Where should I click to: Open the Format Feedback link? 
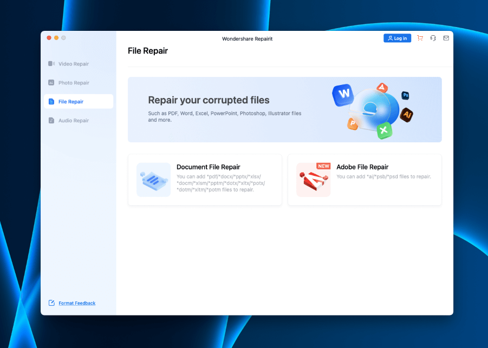pos(77,303)
